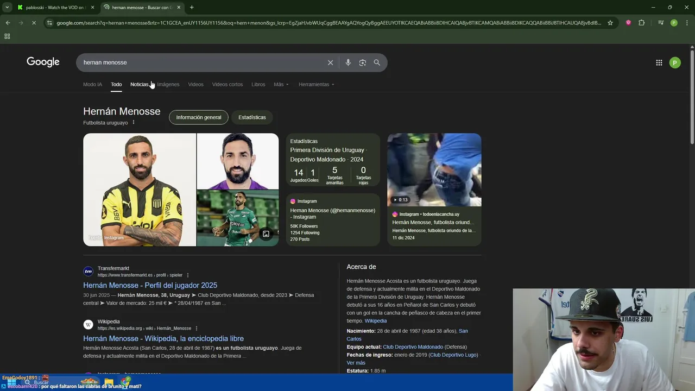The image size is (695, 391).
Task: Open the Windows Start button
Action: point(11,382)
